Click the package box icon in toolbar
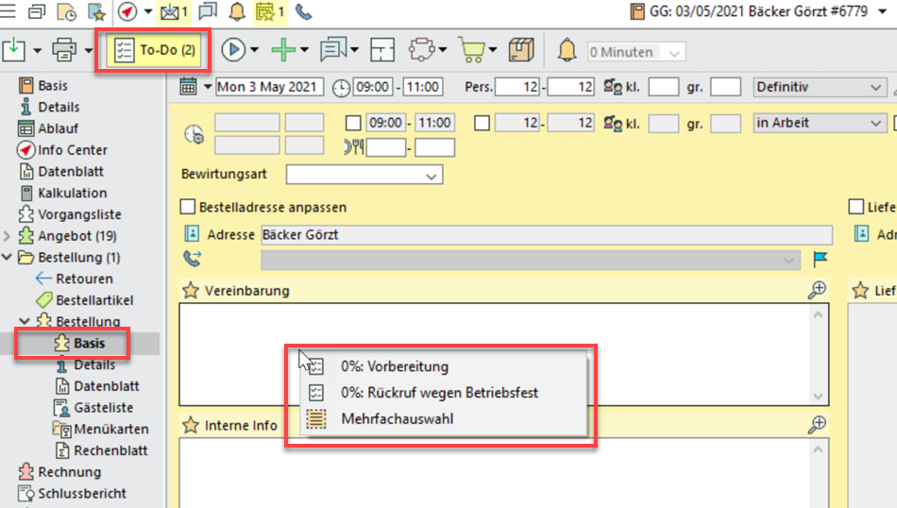Viewport: 897px width, 508px height. tap(521, 50)
